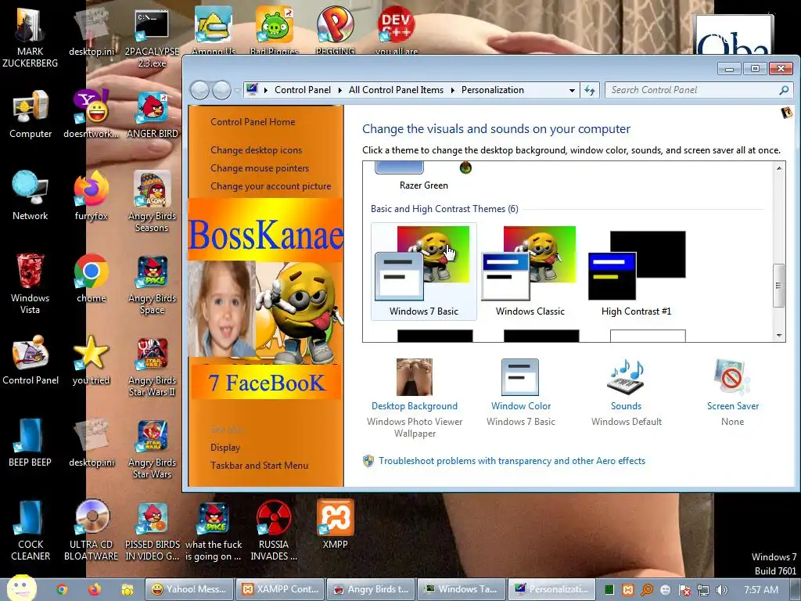Switch to XAMPP Control taskbar button
Screen dimensions: 801x601
(280, 589)
